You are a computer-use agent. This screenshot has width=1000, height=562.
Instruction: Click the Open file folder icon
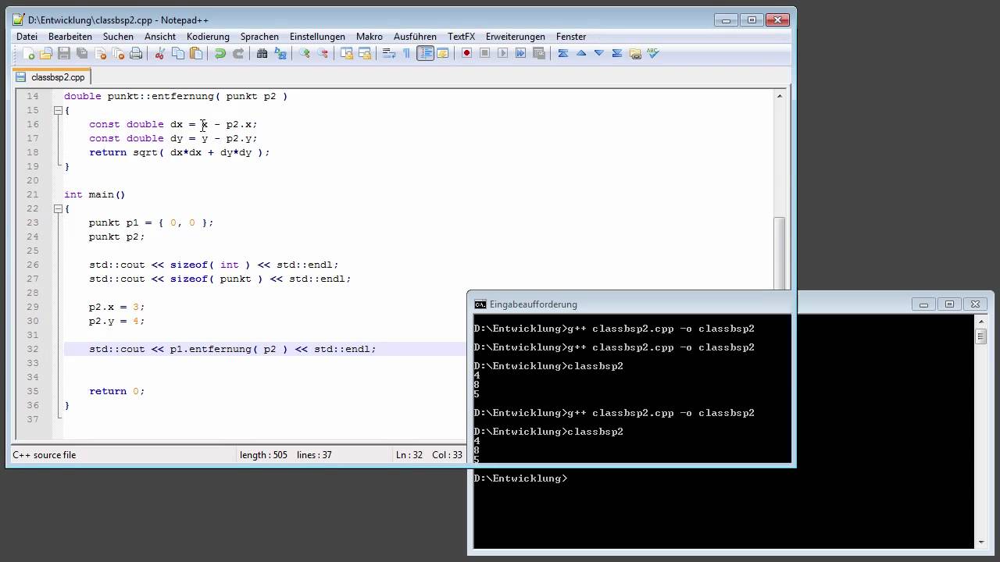click(x=46, y=53)
